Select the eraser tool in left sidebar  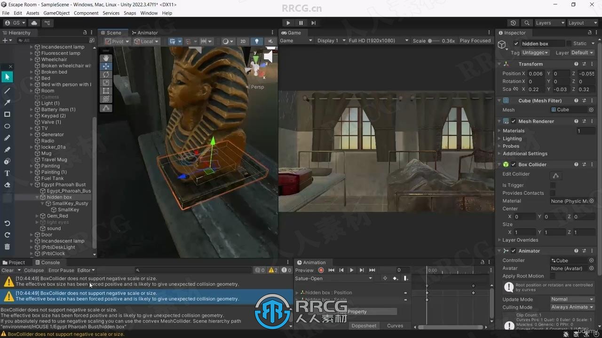click(x=7, y=185)
